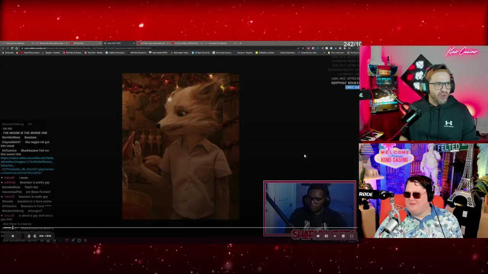Select the Kristofferson fox image in the browser
Image resolution: width=488 pixels, height=274 pixels.
[181, 147]
